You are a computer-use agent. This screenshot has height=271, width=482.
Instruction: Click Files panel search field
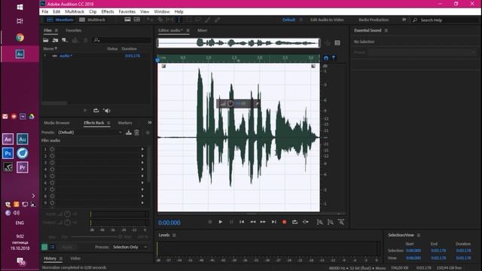pos(122,40)
